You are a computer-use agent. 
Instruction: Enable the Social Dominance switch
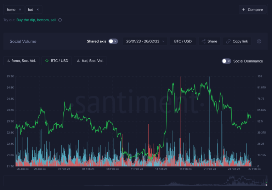(226, 61)
